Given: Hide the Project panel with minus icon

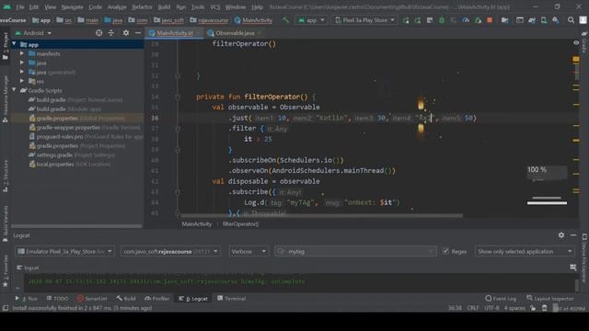Looking at the screenshot, I should (138, 33).
